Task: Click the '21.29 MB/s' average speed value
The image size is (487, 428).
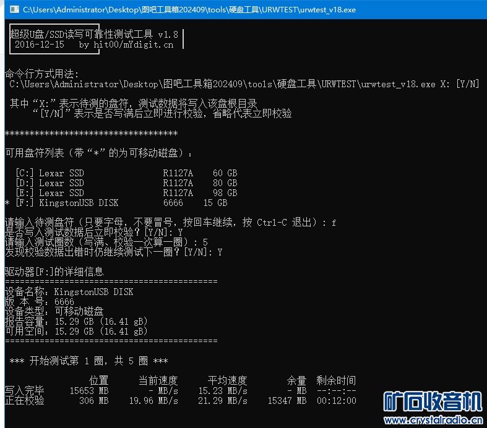Action: [x=223, y=401]
